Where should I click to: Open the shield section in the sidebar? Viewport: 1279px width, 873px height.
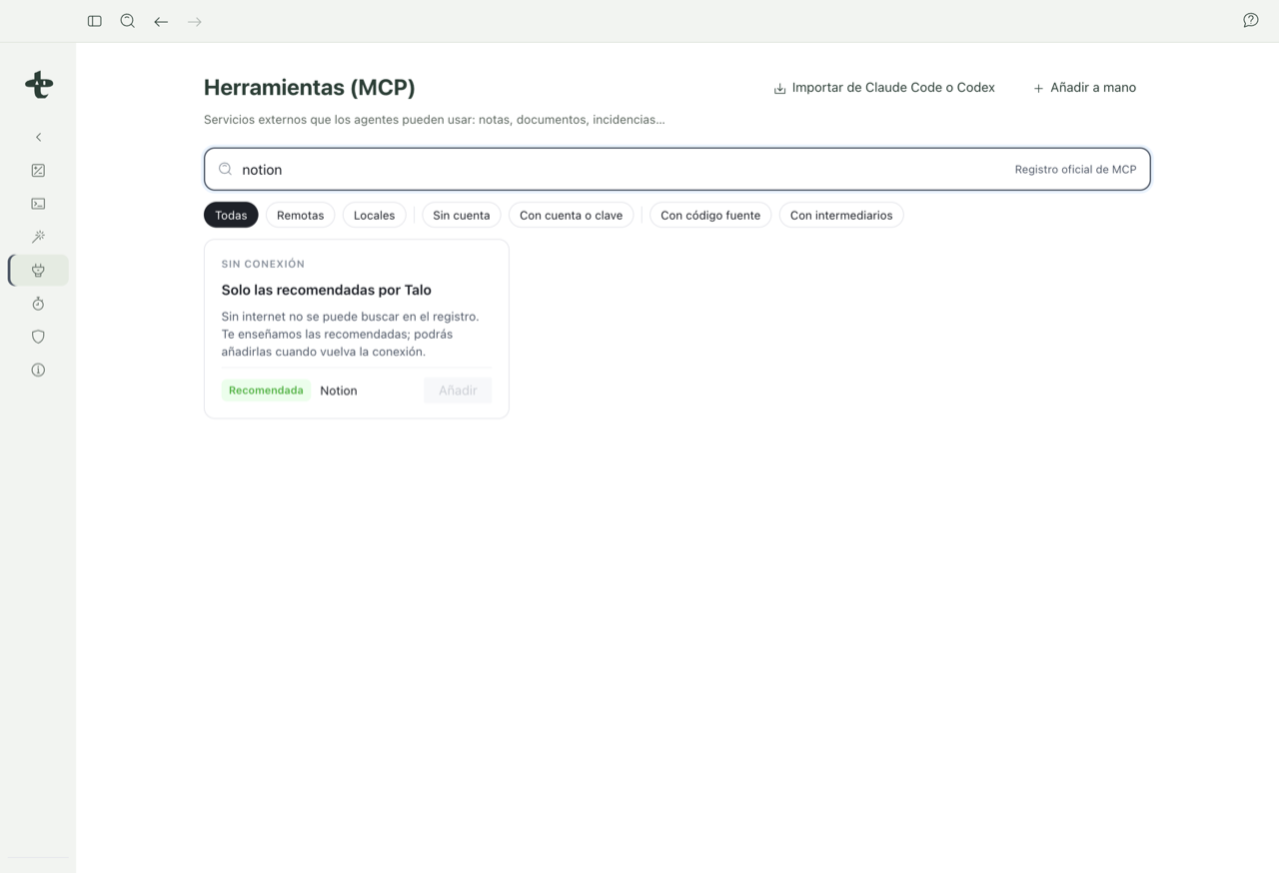tap(38, 337)
